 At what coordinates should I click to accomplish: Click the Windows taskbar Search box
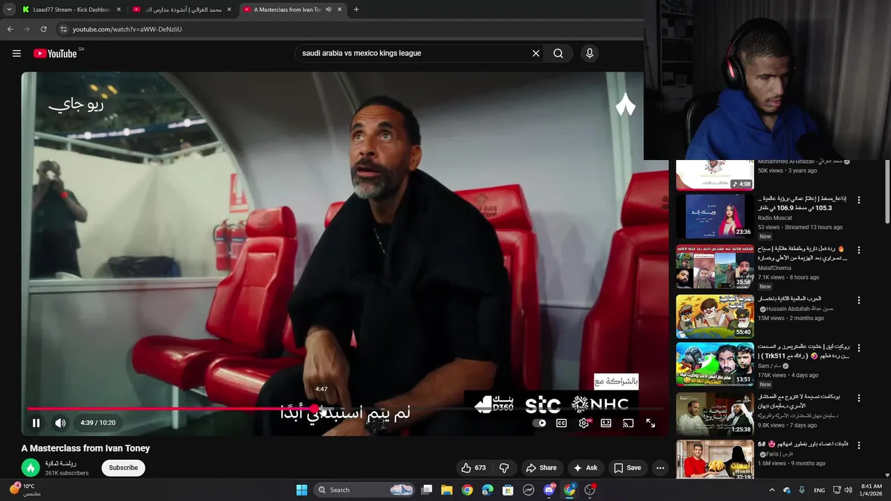(364, 490)
